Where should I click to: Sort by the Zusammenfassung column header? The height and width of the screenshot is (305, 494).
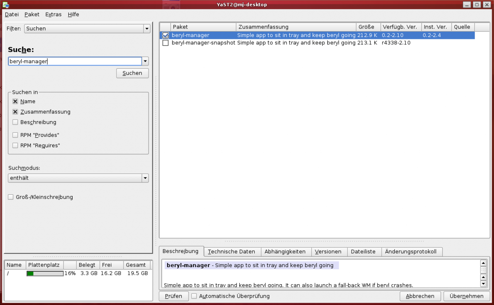coord(296,27)
